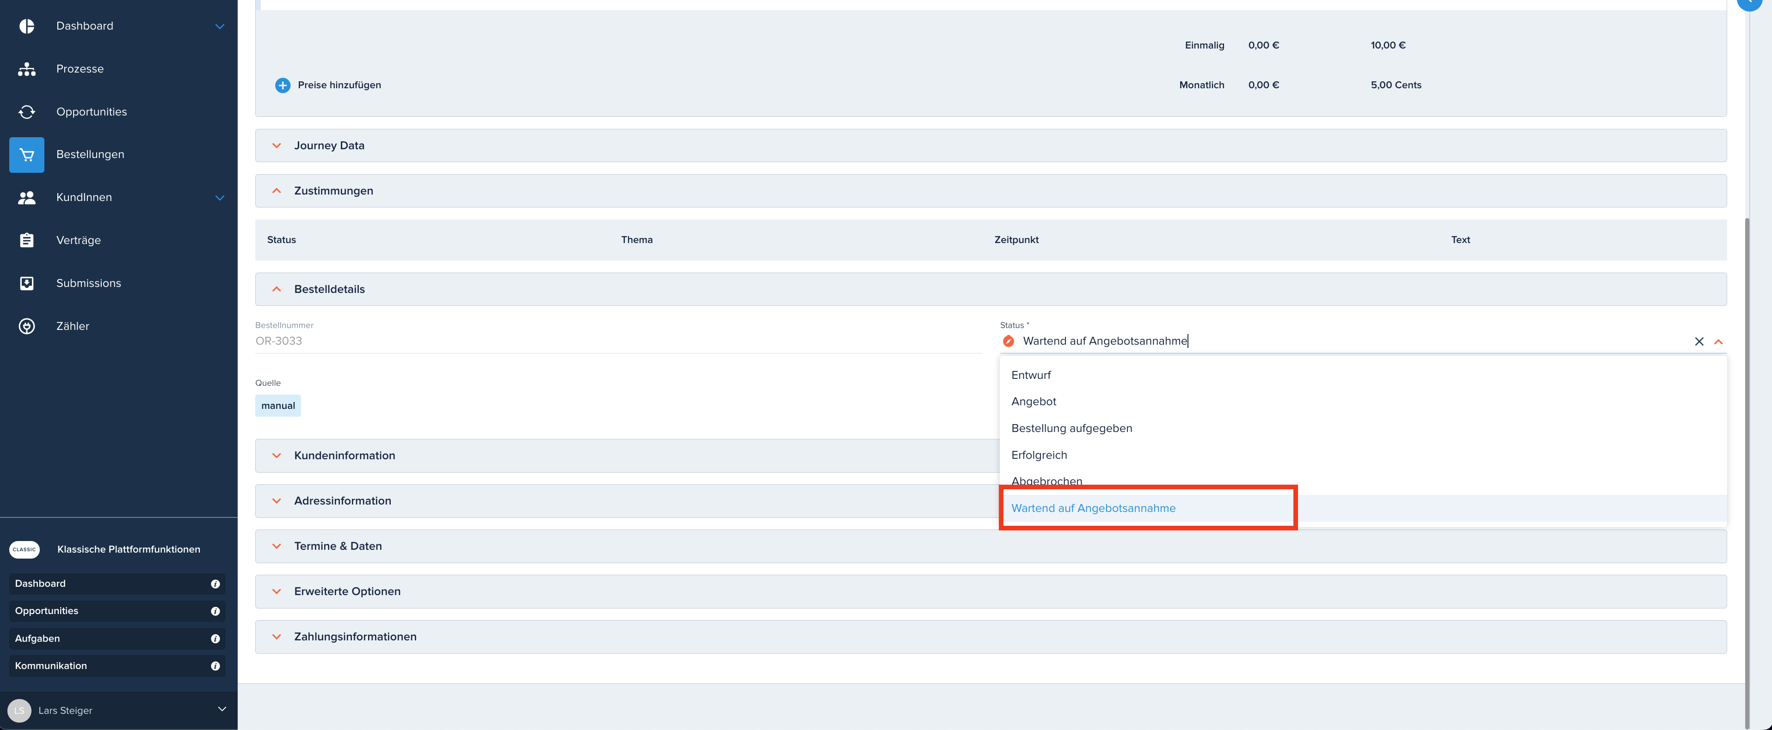
Task: Click the blue plus icon for Preise hinzufügen
Action: point(283,85)
